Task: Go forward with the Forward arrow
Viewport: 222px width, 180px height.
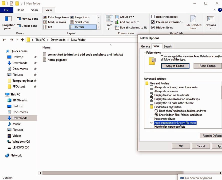Action: [x=11, y=40]
